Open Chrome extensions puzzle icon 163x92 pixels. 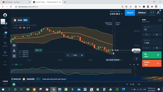tap(152, 7)
